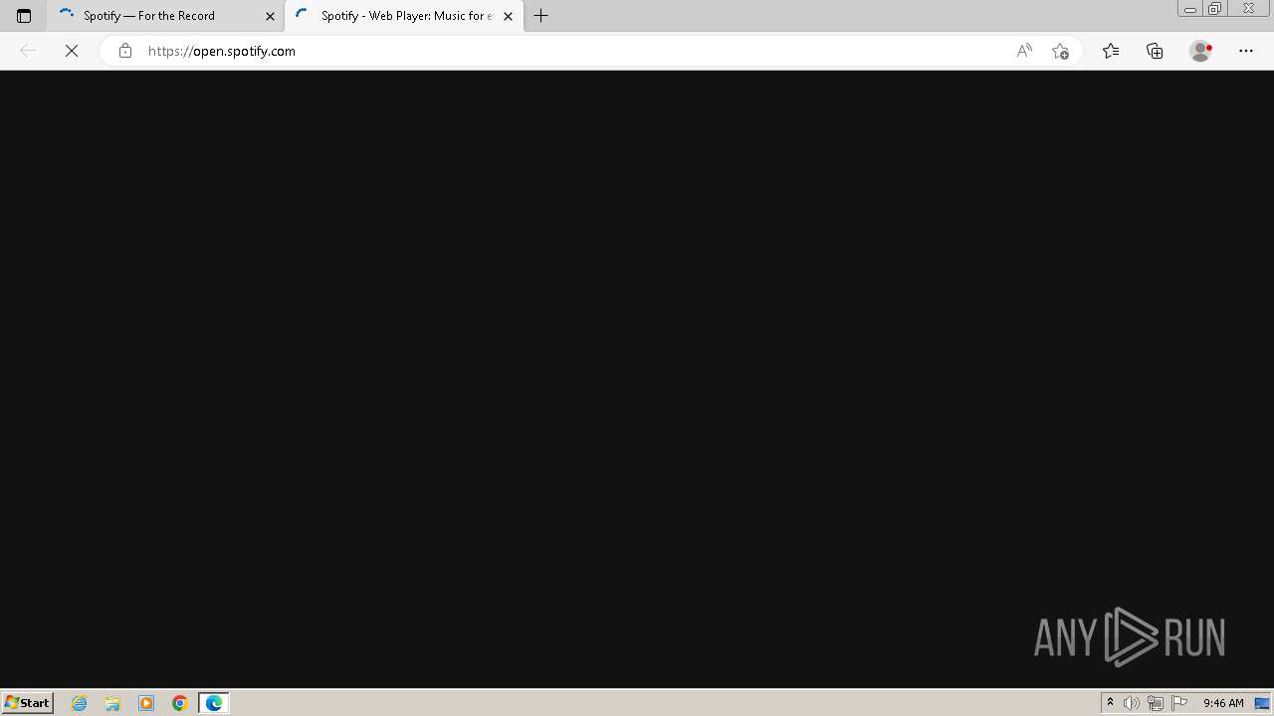Viewport: 1274px width, 716px height.
Task: Go back with the back arrow
Action: pos(28,51)
